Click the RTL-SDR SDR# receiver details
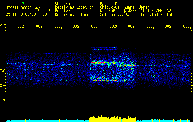Viewport: 193px width, 122px height. click(x=135, y=11)
